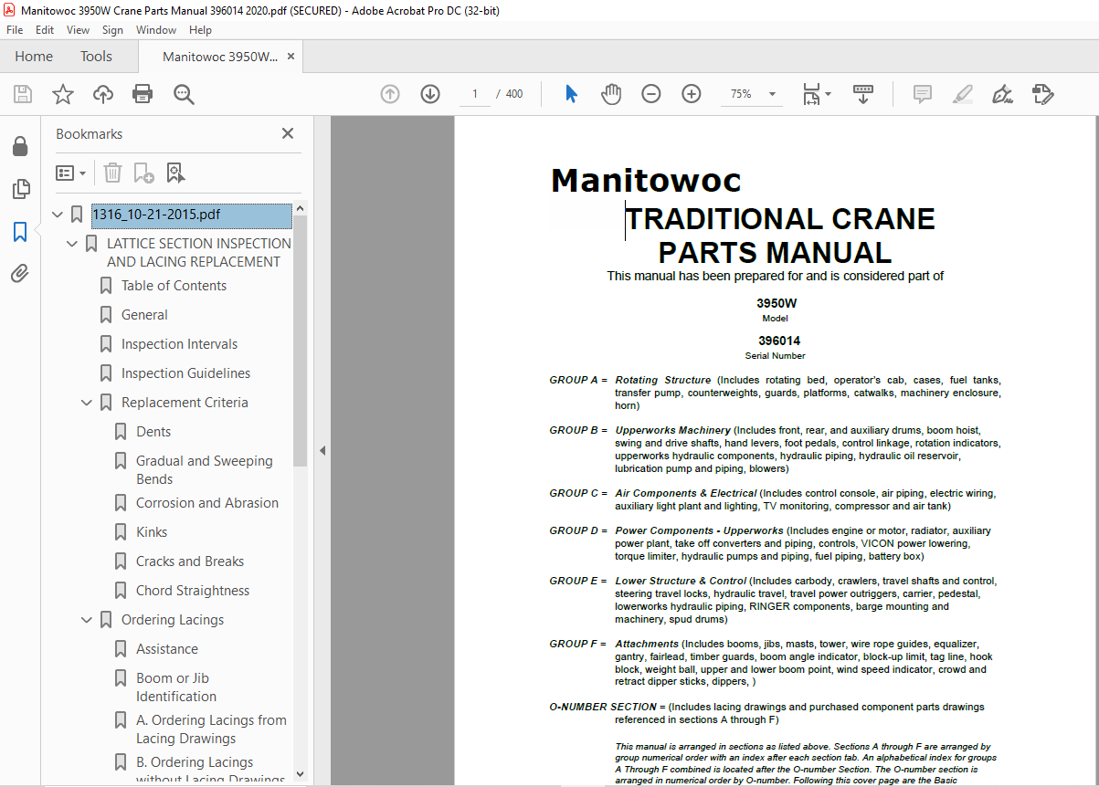This screenshot has height=787, width=1099.
Task: Open the Fill & Sign pen tool
Action: coord(1002,94)
